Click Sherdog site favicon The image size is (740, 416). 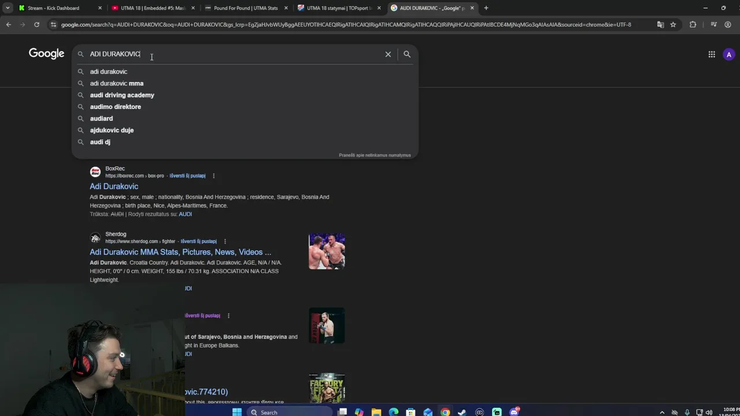click(95, 237)
